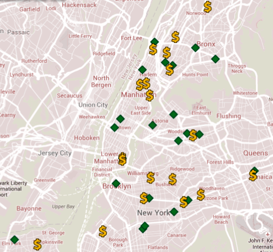Click the Jersey City map label
Image resolution: width=273 pixels, height=252 pixels.
click(55, 153)
